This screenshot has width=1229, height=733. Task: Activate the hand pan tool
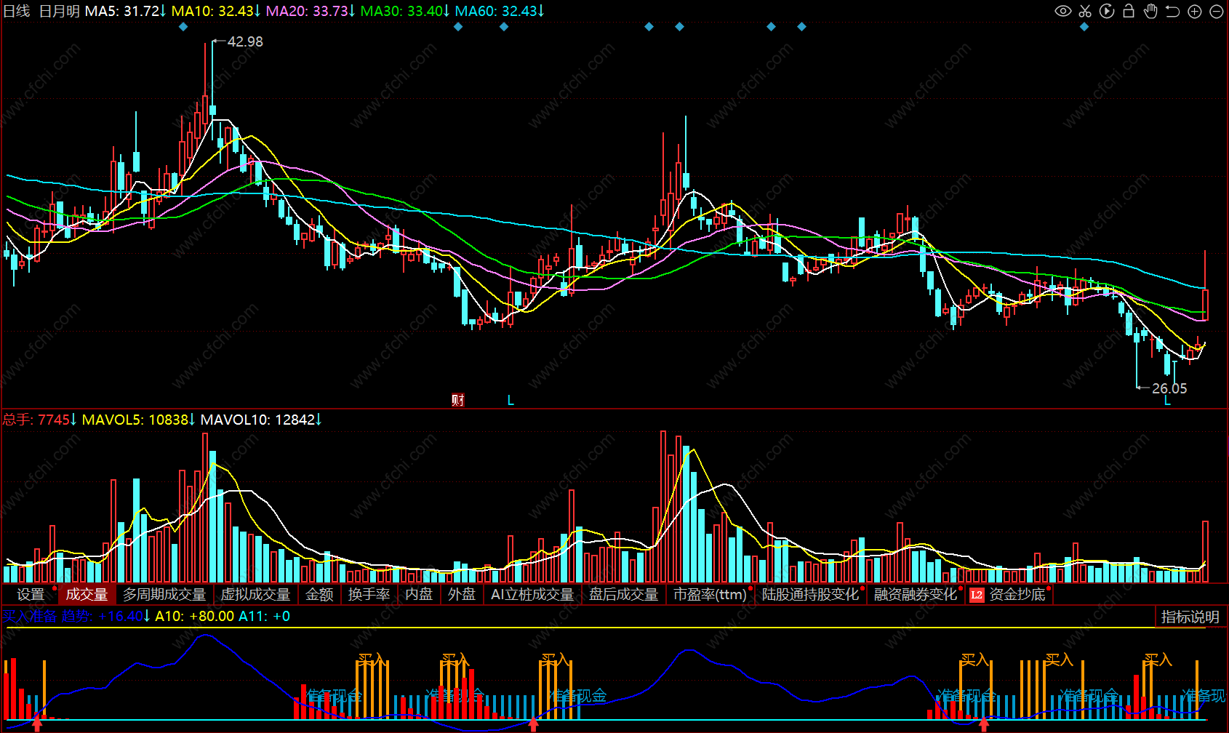[x=1150, y=11]
